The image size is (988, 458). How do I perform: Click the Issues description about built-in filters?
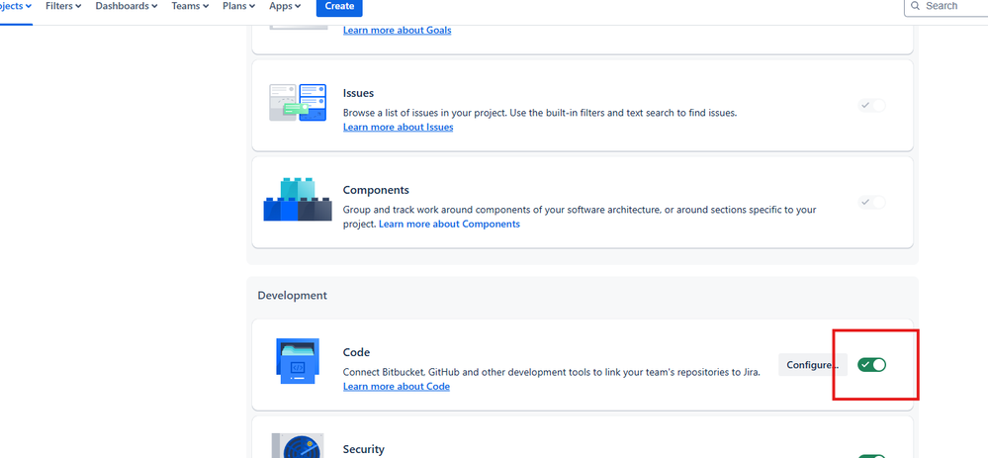pos(540,114)
